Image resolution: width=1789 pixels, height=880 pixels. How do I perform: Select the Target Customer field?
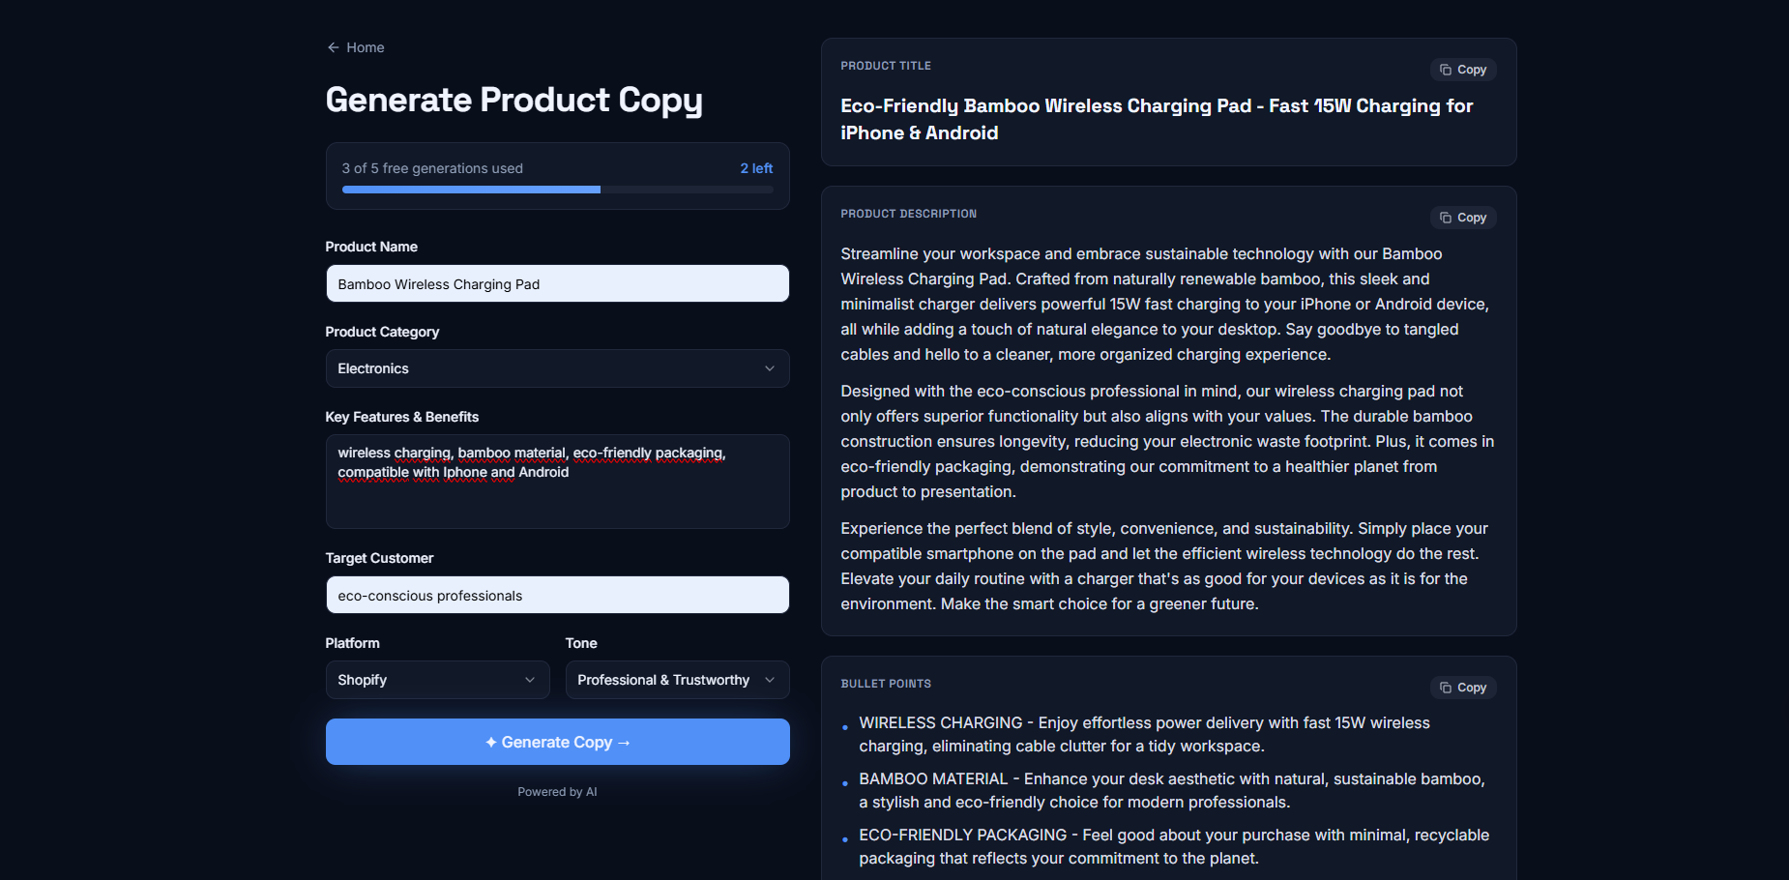tap(557, 595)
